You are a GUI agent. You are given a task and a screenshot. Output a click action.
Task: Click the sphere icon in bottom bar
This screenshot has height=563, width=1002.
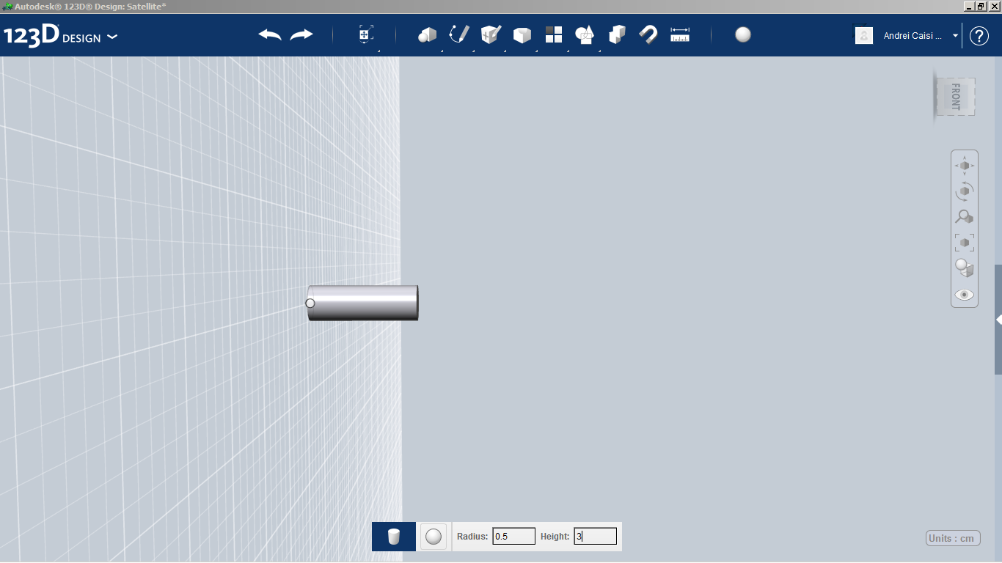(x=434, y=537)
